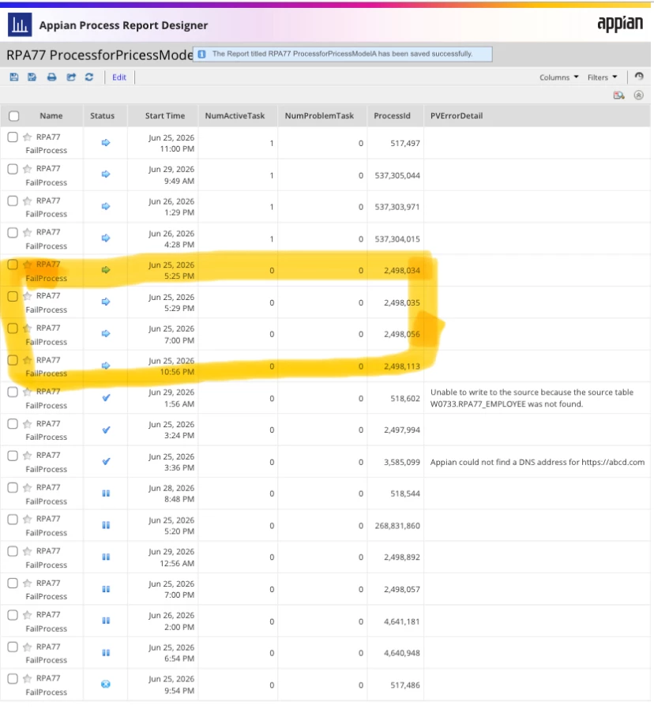
Task: Click the Print report icon
Action: [x=51, y=77]
